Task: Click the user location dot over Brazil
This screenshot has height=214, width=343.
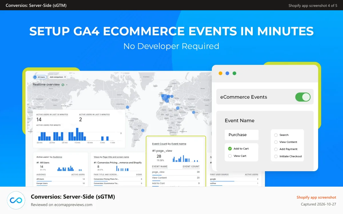Action: pos(143,130)
